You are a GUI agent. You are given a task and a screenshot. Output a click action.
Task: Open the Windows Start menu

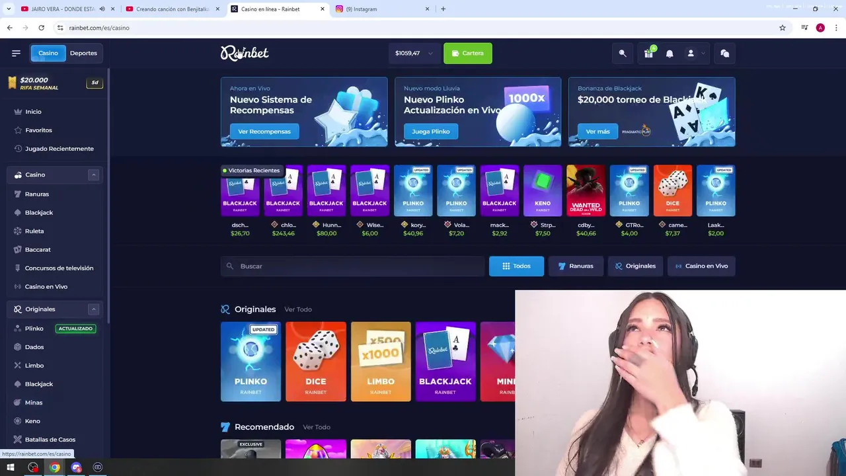(x=11, y=467)
